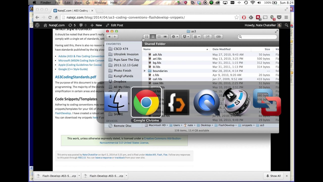
Task: Open the File menu in the menu bar
Action: pyautogui.click(x=58, y=3)
